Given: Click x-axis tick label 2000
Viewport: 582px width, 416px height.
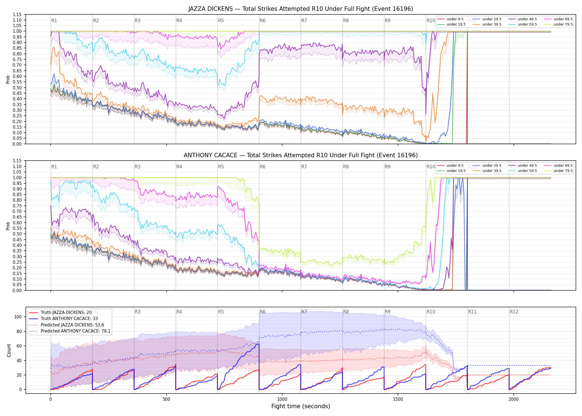Looking at the screenshot, I should pos(514,399).
